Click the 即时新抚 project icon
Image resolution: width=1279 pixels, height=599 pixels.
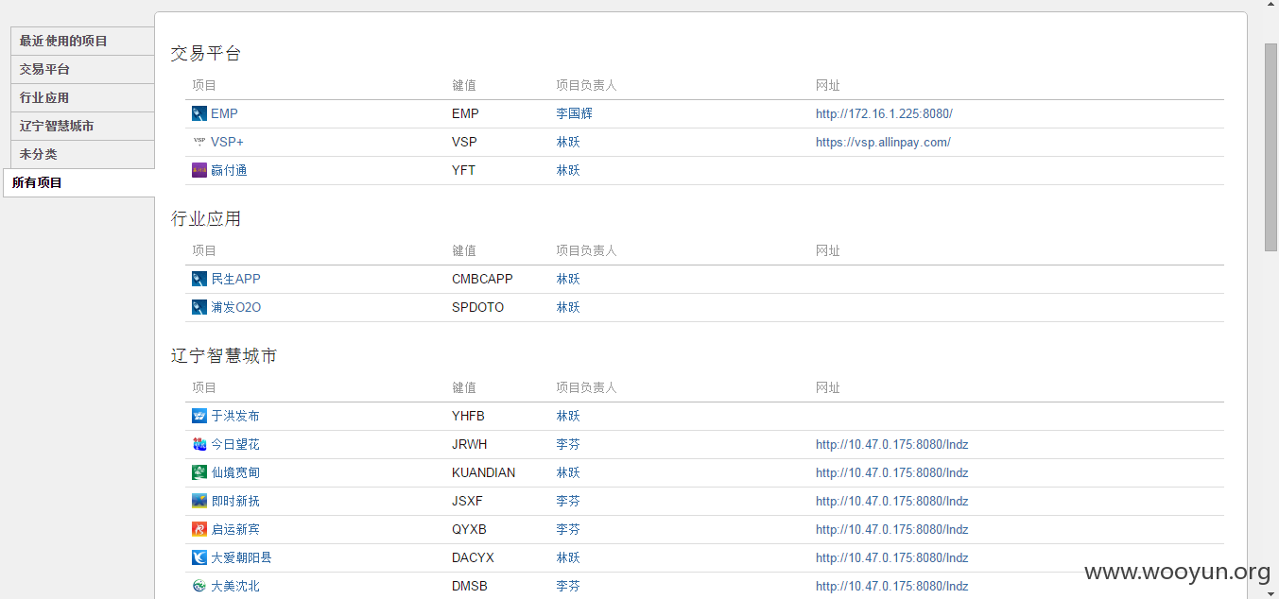tap(199, 501)
